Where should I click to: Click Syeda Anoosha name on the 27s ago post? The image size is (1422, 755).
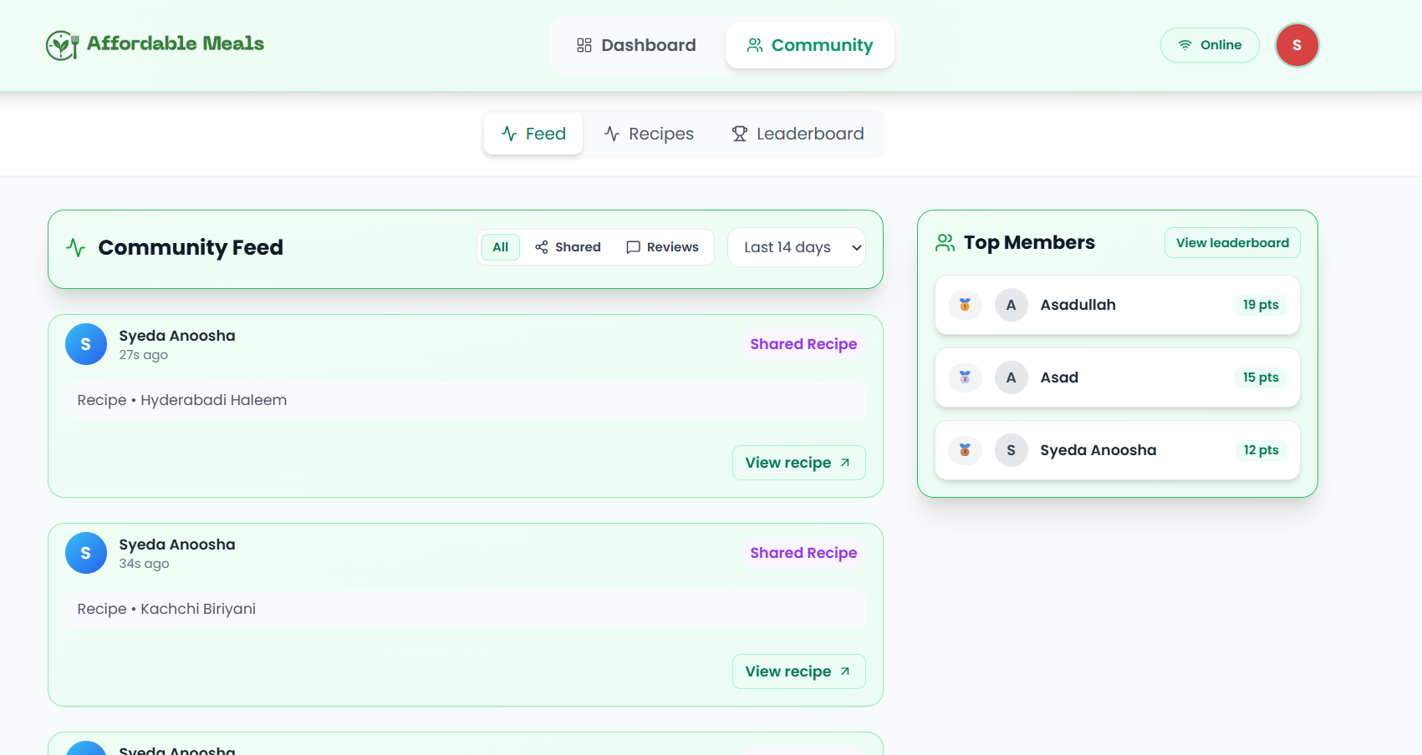[x=177, y=336]
